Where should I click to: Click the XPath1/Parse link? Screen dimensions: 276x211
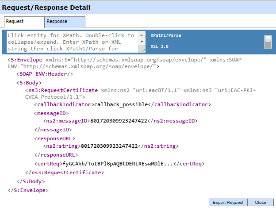tap(166, 35)
